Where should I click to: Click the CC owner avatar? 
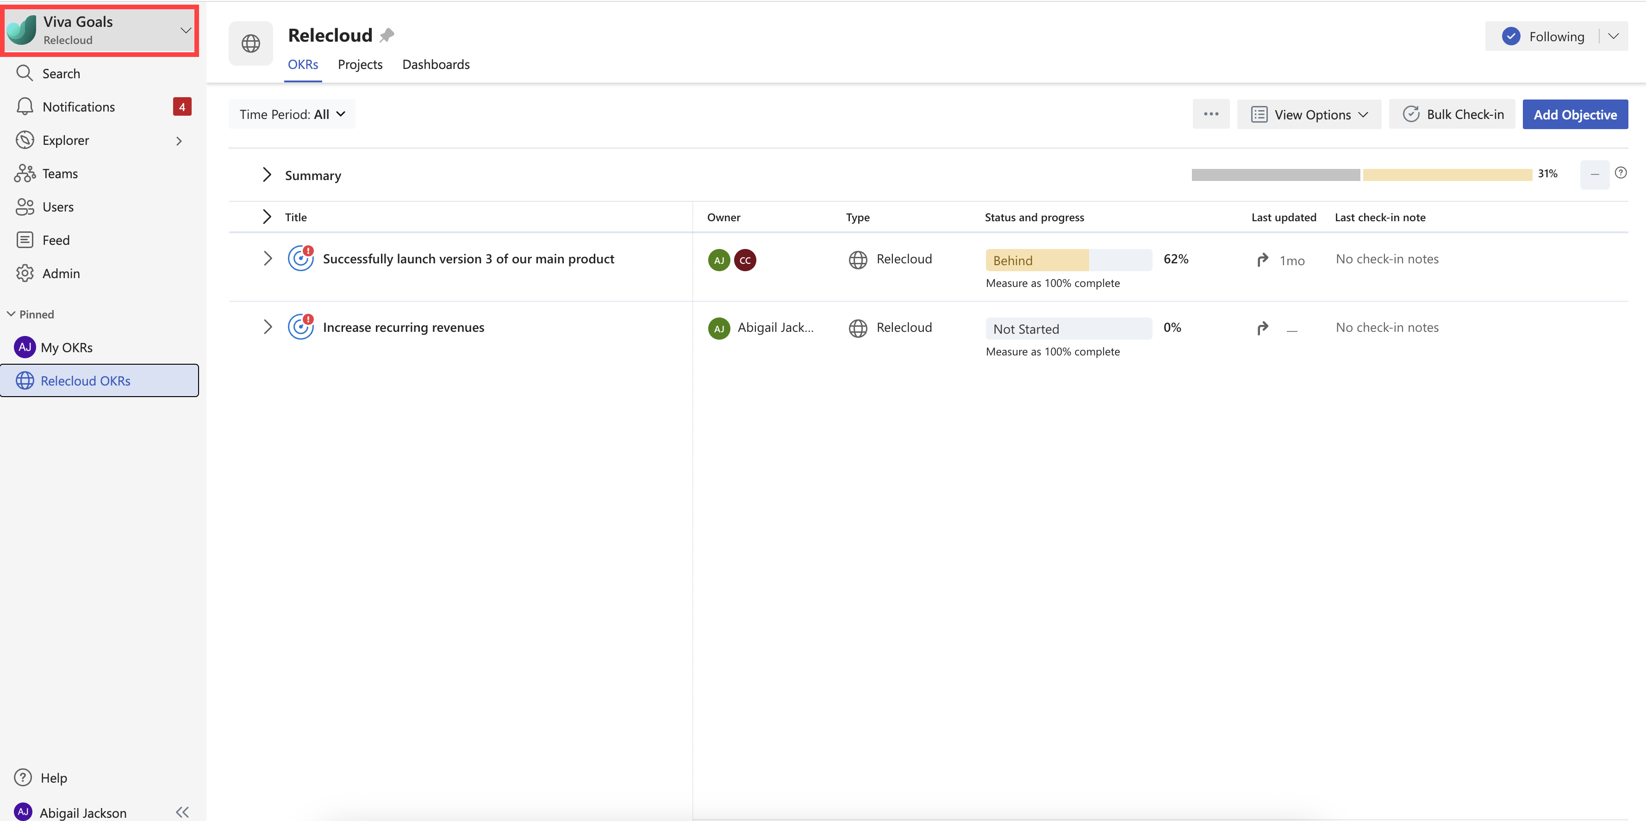point(744,260)
